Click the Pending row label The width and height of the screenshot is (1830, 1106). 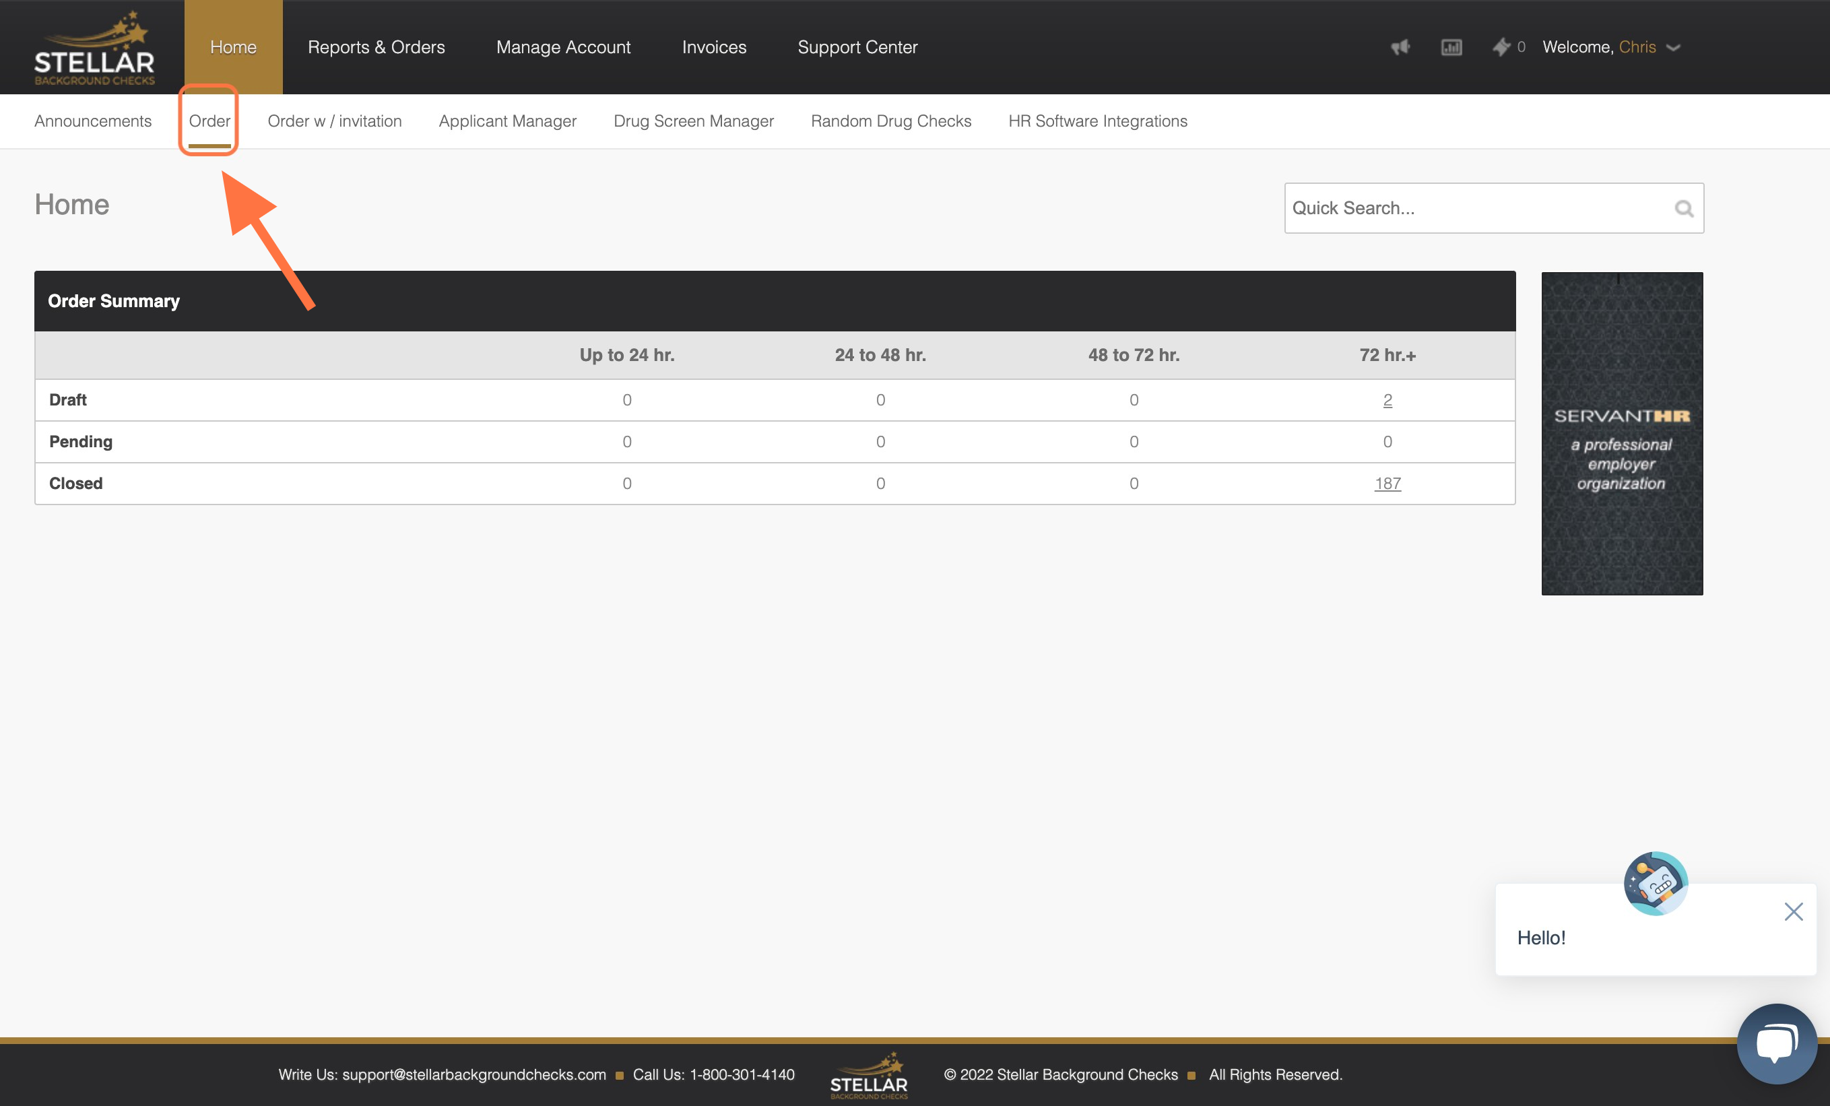pos(81,442)
